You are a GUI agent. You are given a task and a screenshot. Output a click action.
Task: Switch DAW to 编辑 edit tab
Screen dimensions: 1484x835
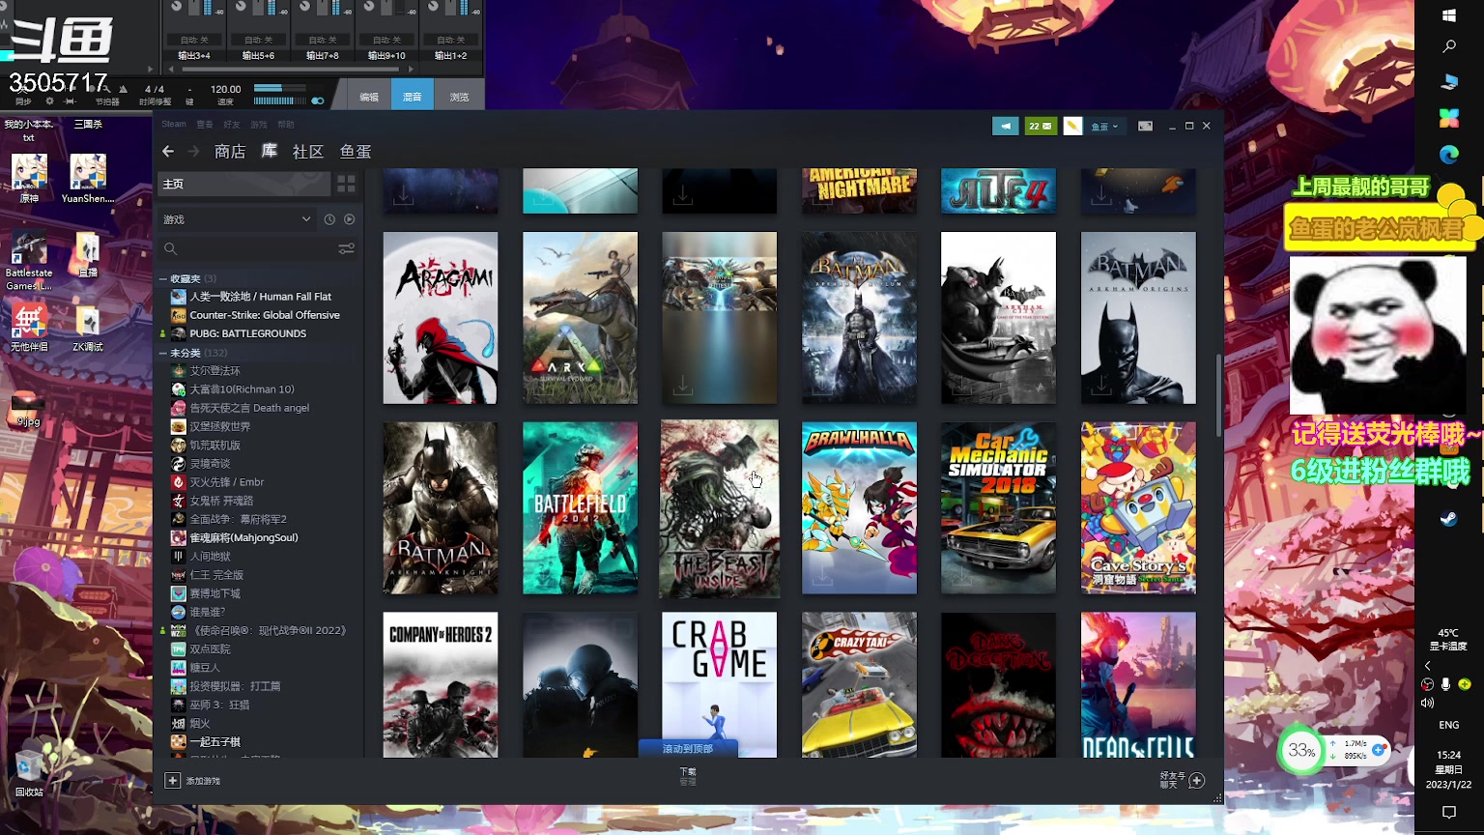(x=369, y=97)
